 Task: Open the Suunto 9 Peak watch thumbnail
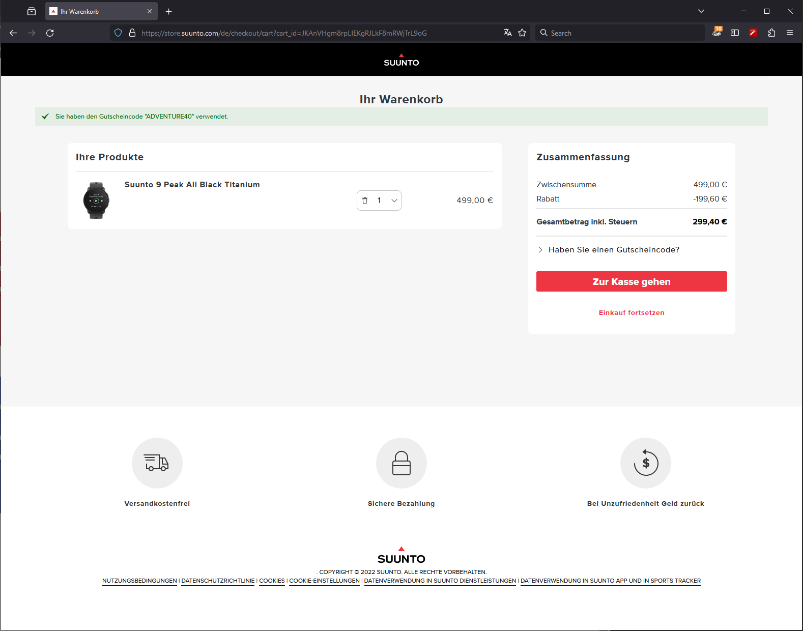(96, 200)
